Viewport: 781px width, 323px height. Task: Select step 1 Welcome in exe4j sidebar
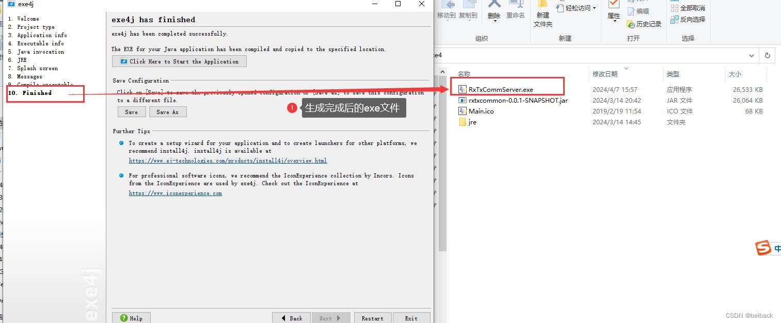tap(23, 19)
